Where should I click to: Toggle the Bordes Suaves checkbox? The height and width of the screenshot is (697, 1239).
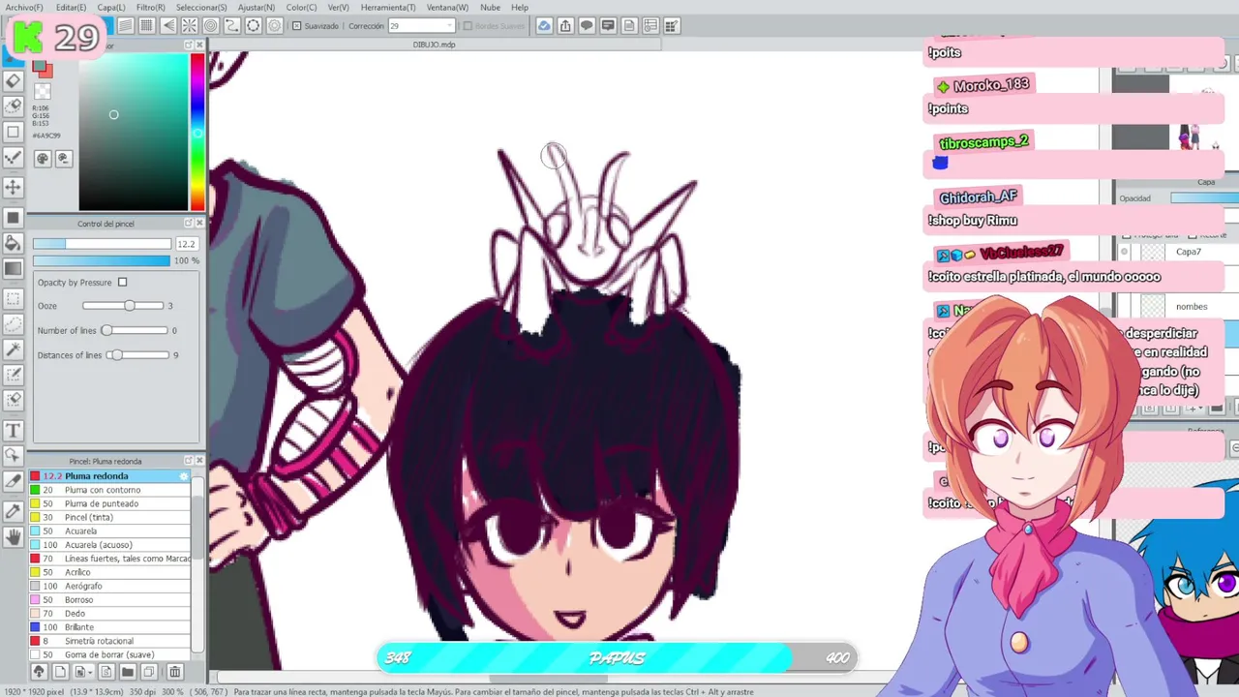pos(468,26)
